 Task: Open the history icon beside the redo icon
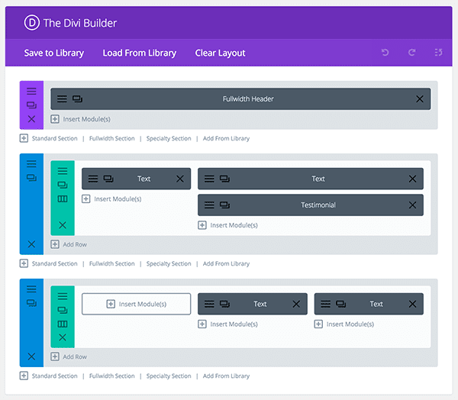438,53
